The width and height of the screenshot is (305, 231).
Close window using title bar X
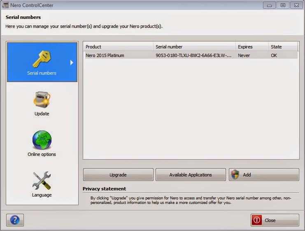coord(296,5)
